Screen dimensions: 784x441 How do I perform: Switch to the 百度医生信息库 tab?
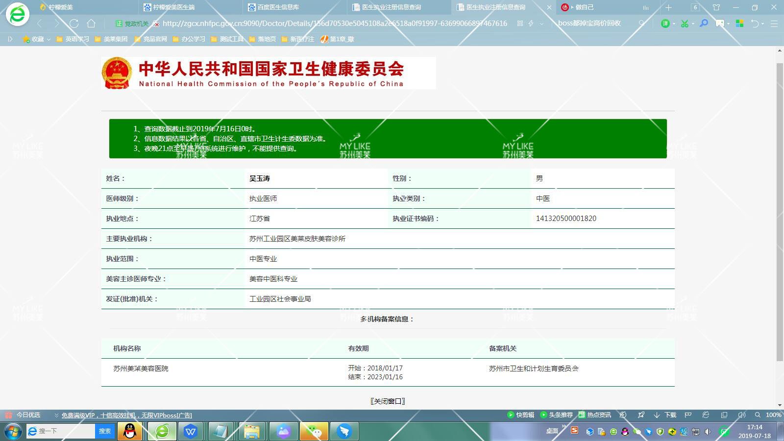point(278,7)
